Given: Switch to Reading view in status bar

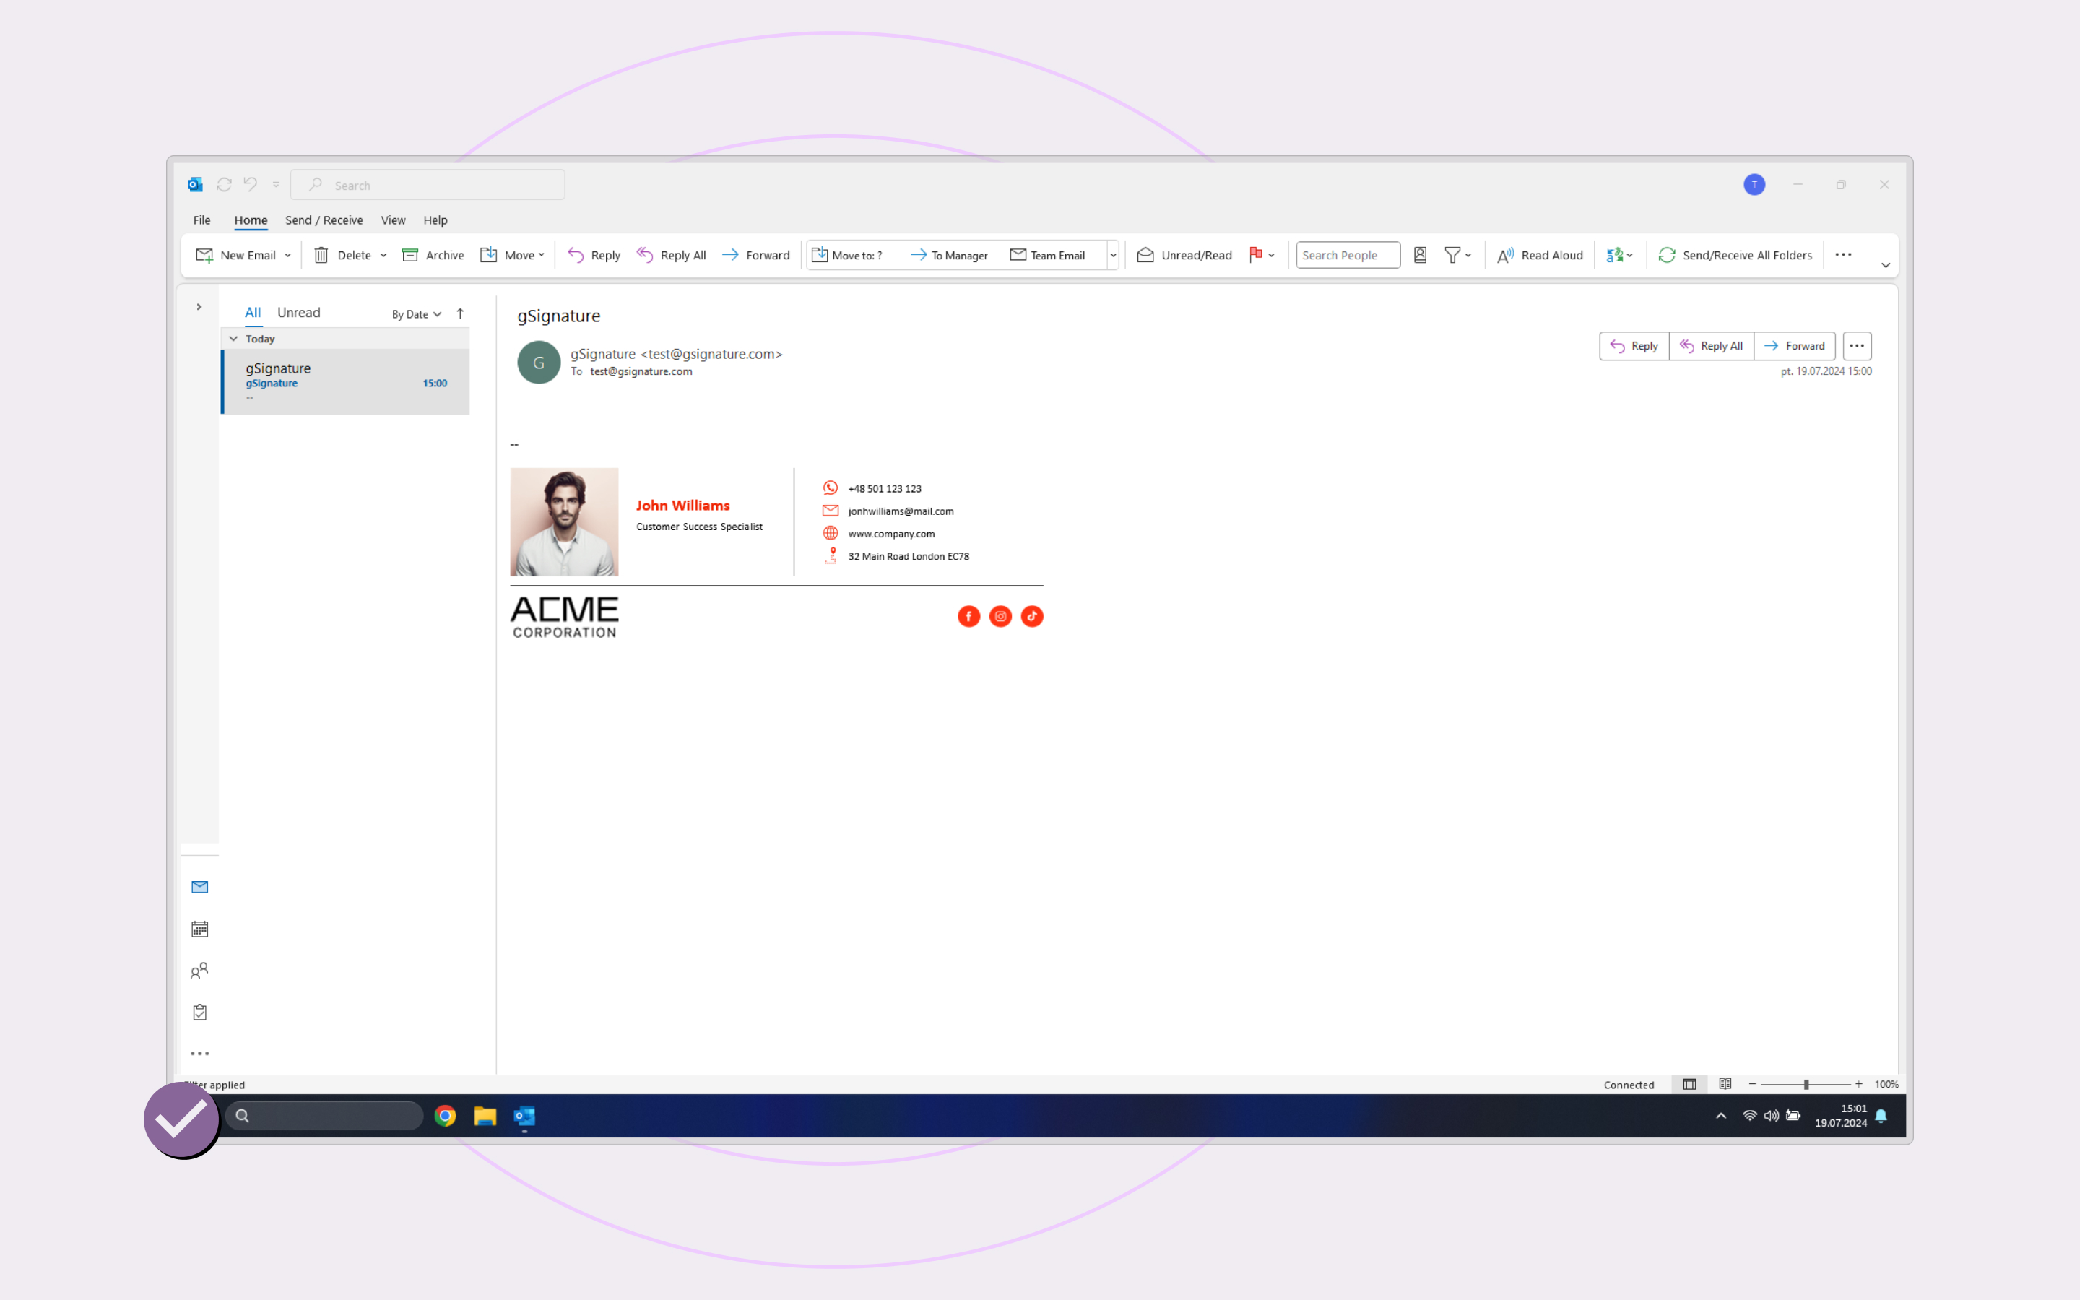Looking at the screenshot, I should tap(1725, 1084).
